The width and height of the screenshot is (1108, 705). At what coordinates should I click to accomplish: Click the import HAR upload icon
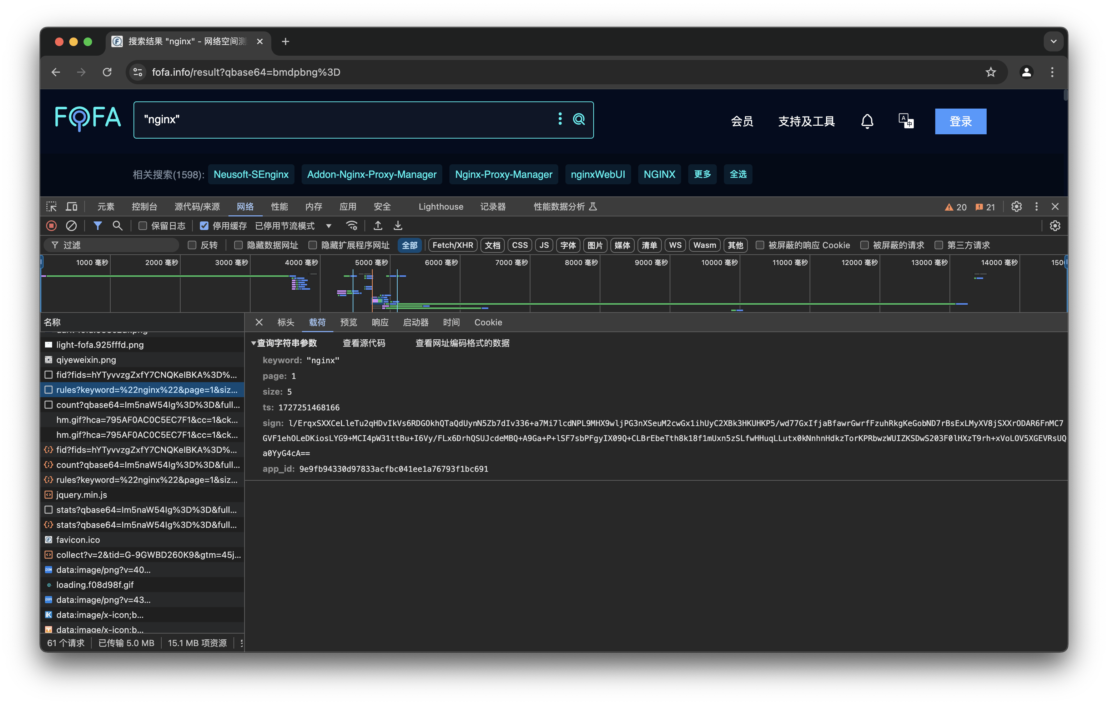click(x=378, y=226)
